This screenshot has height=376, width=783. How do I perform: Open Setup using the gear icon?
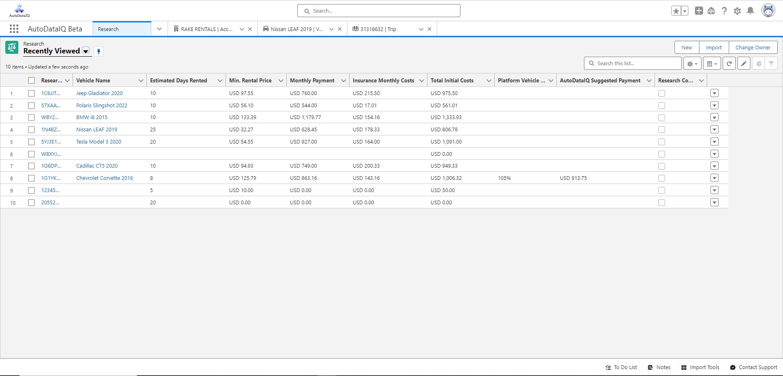click(x=737, y=11)
